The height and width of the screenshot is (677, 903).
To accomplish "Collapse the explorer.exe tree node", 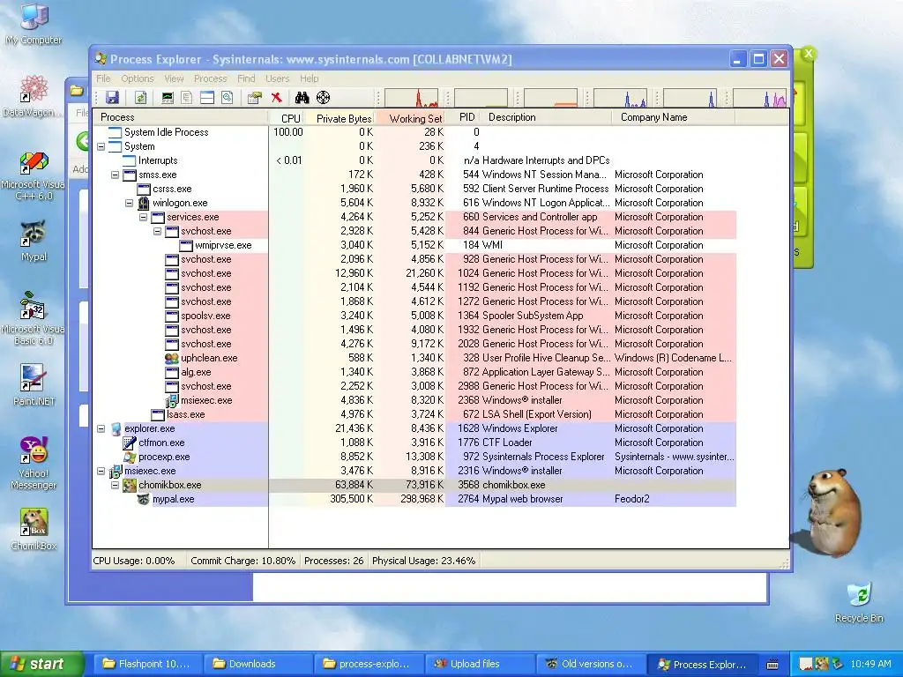I will pyautogui.click(x=101, y=429).
